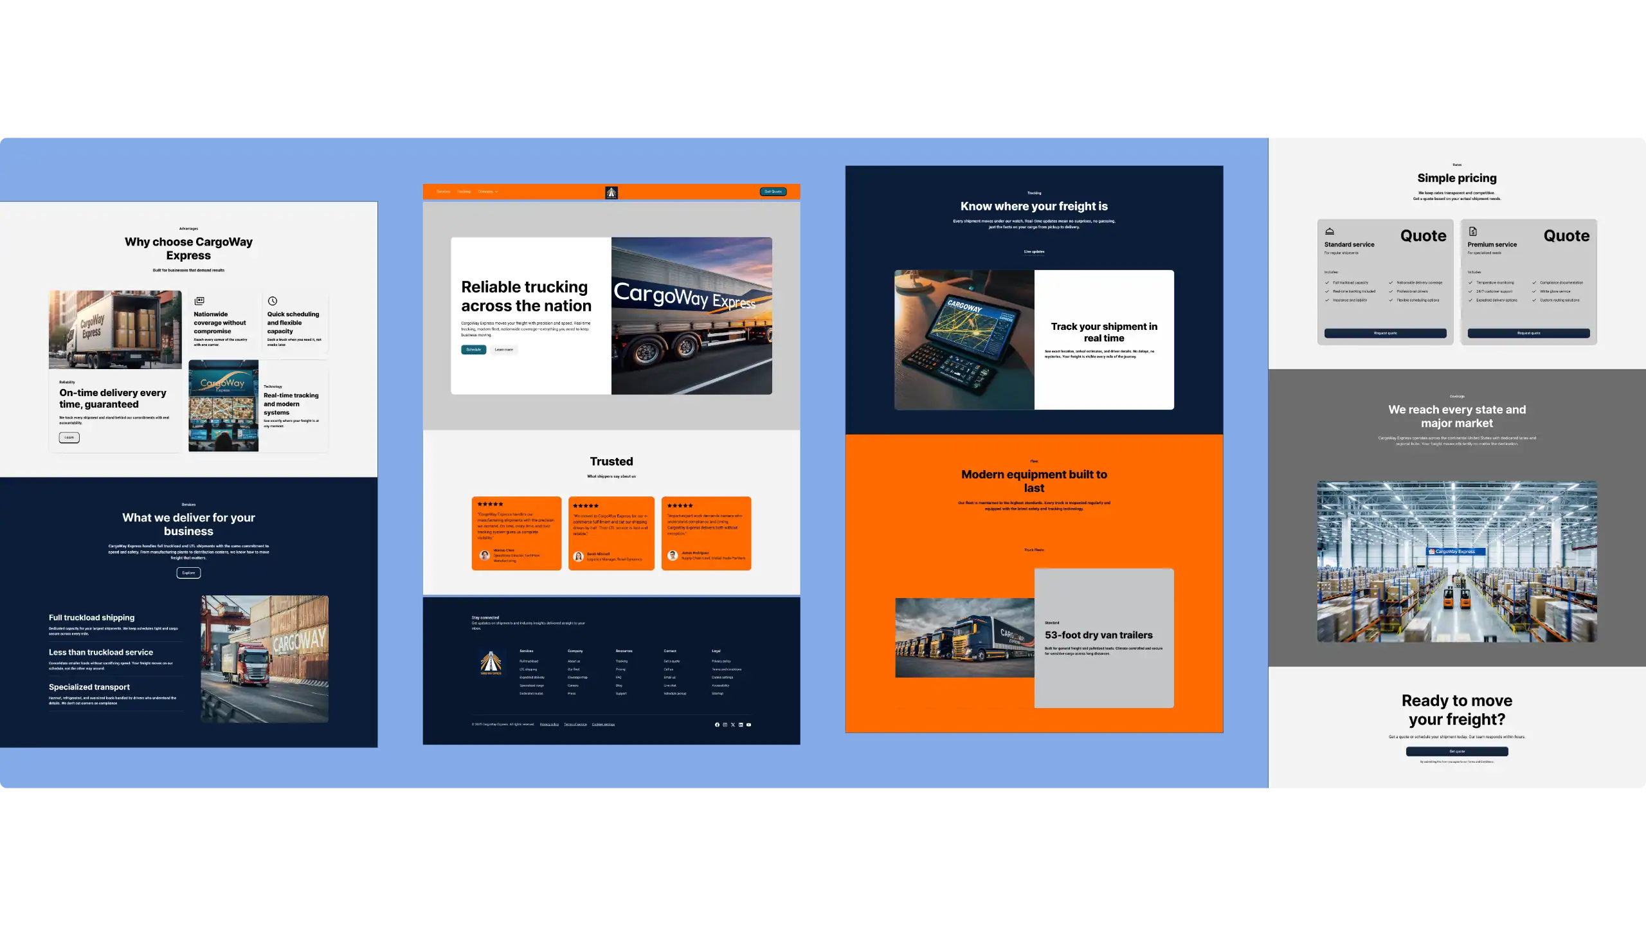
Task: Open the LinkedIn icon in the footer
Action: point(741,725)
